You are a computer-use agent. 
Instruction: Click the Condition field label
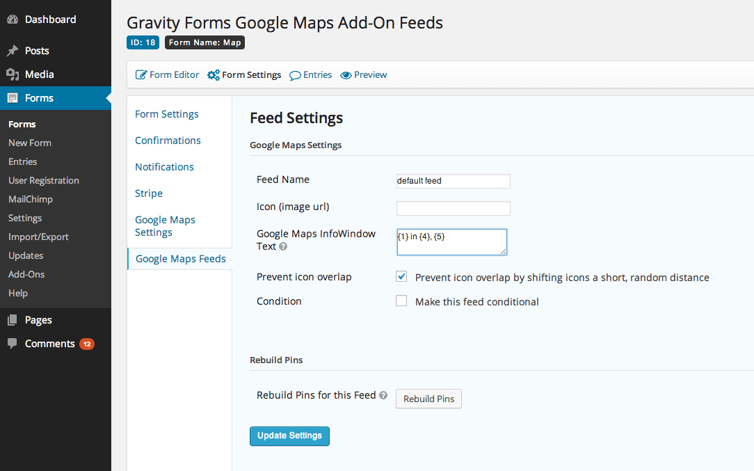click(279, 301)
